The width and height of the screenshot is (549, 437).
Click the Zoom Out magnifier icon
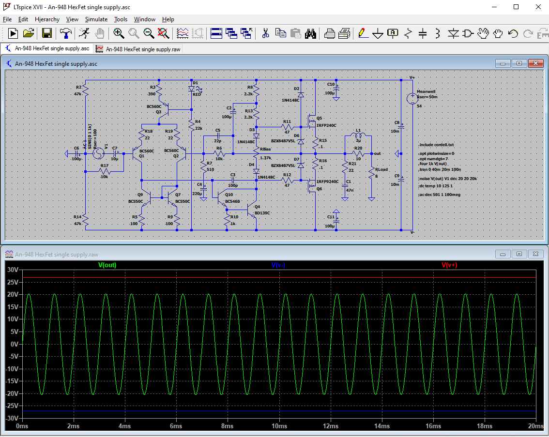[149, 33]
